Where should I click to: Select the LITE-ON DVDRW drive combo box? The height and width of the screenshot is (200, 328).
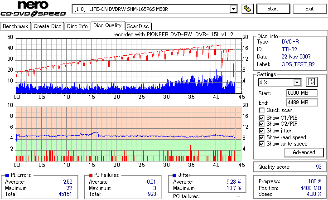(x=154, y=9)
